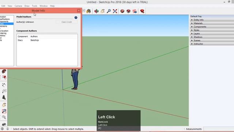Click the Previous view tool in left toolbar
234x132 pixels.
click(4, 117)
